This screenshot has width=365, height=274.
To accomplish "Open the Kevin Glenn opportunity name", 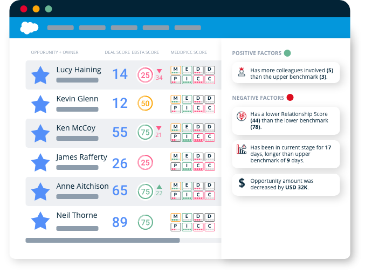I will click(77, 99).
